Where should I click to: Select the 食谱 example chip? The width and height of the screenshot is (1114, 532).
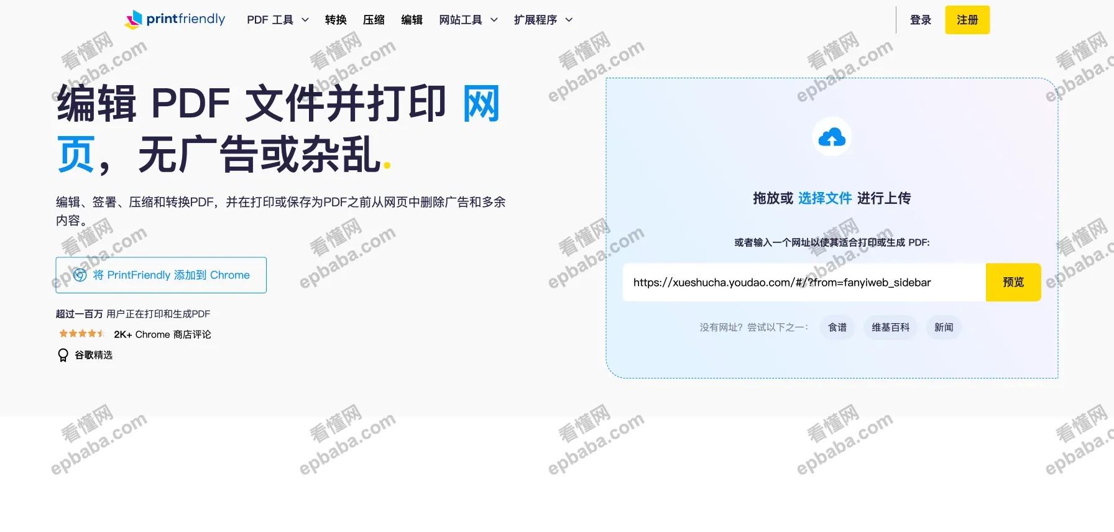(837, 328)
